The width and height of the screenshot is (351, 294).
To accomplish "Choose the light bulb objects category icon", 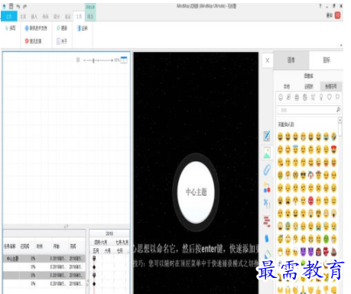I will [x=321, y=97].
